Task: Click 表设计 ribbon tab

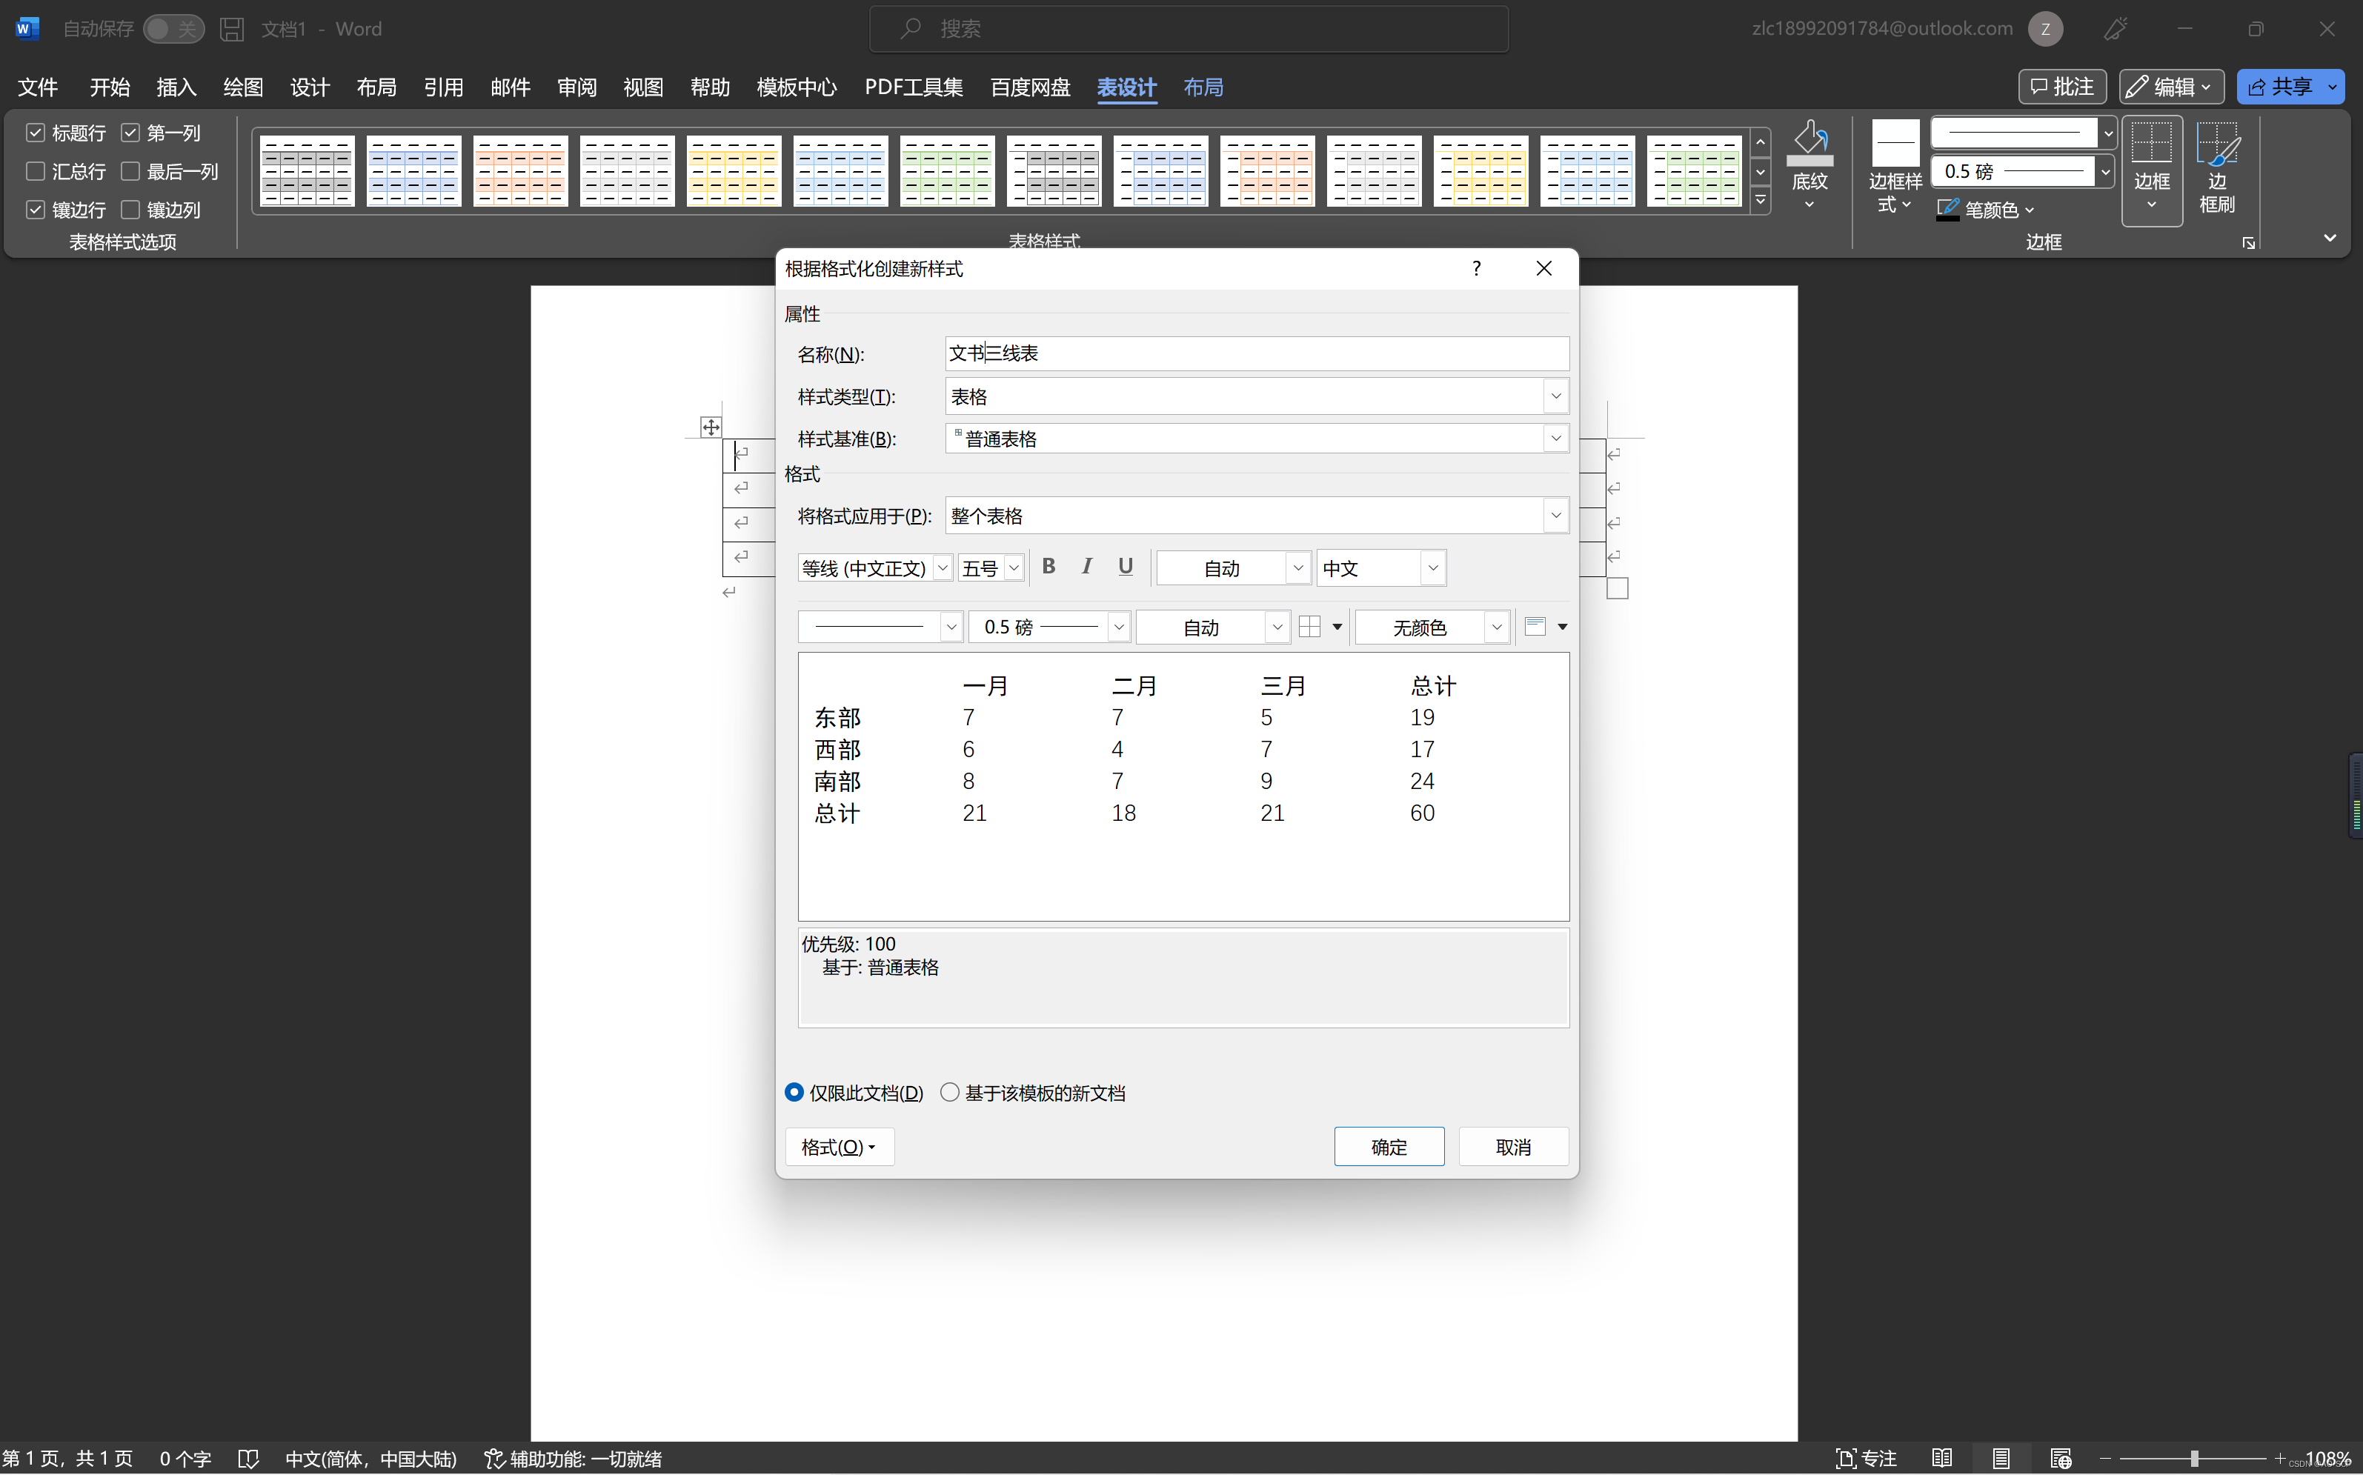Action: [1128, 87]
